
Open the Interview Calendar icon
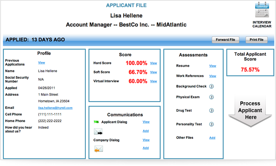pyautogui.click(x=262, y=9)
